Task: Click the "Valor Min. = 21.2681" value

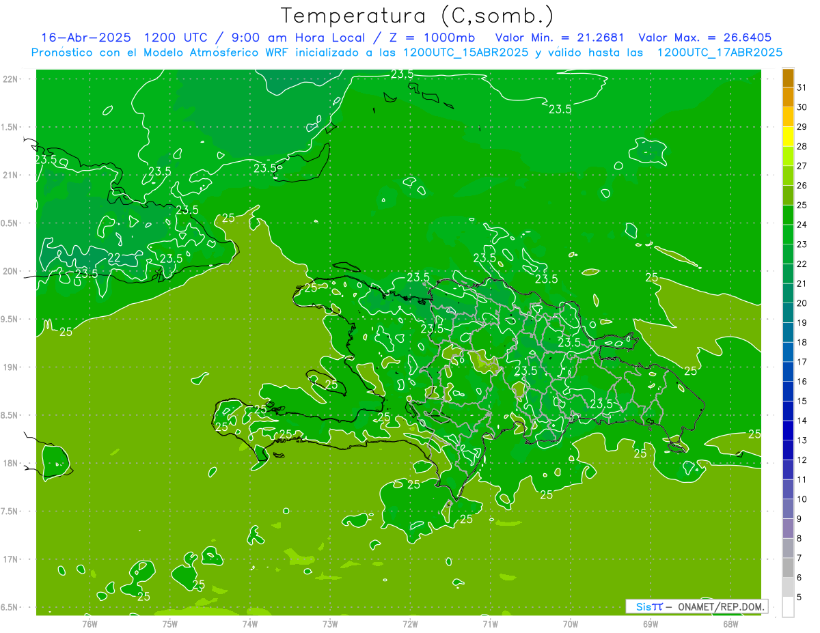Action: (x=560, y=38)
